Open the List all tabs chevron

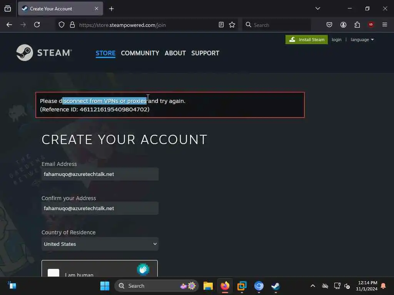317,8
